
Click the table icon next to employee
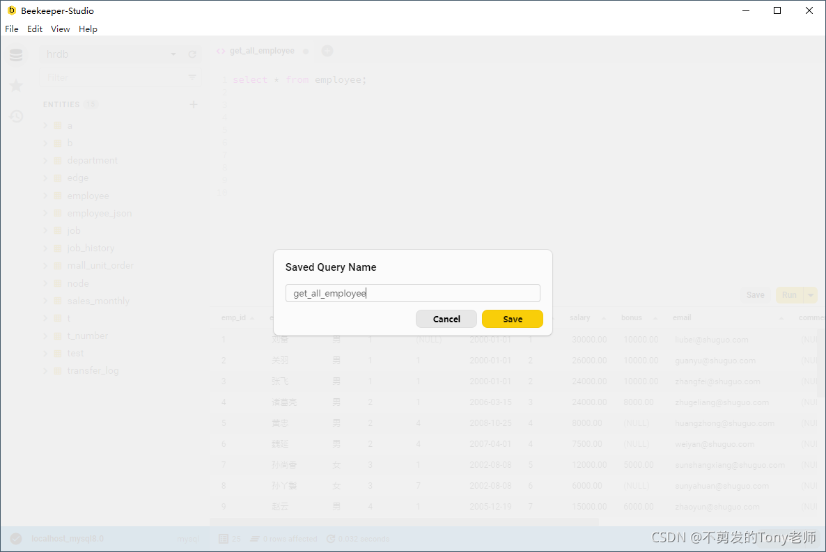(x=58, y=196)
